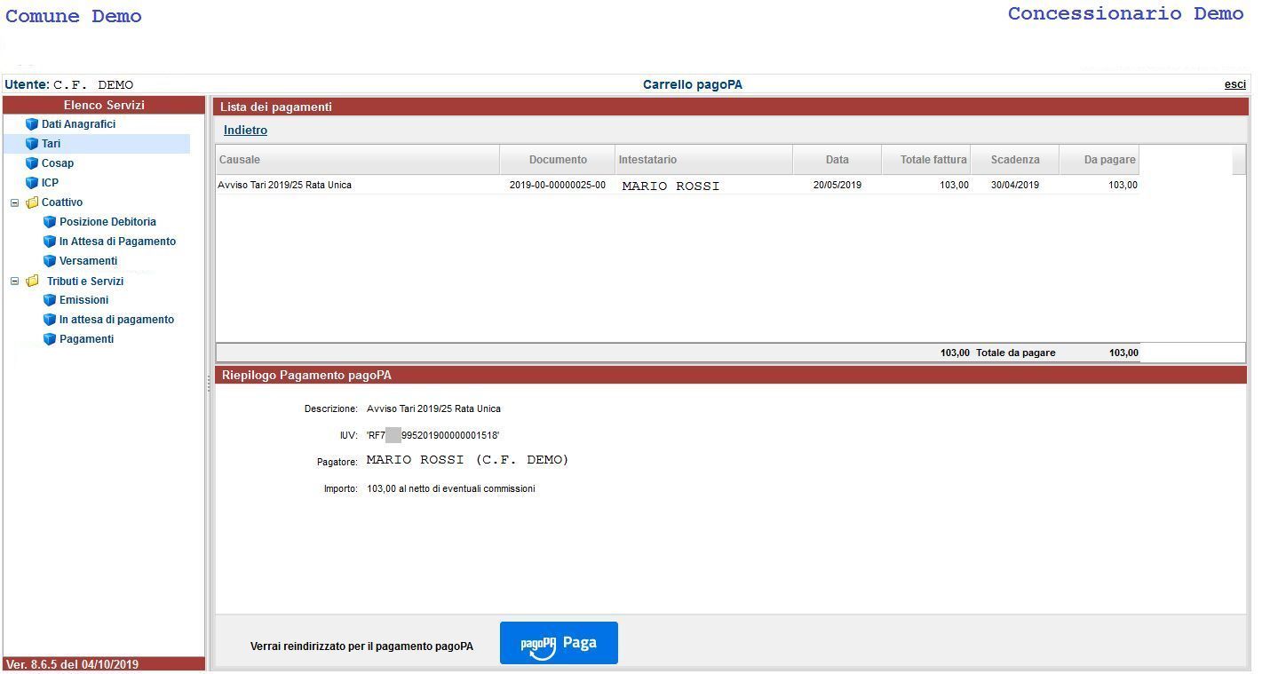Collapse the Tributi e Servizi tree node

pyautogui.click(x=14, y=281)
